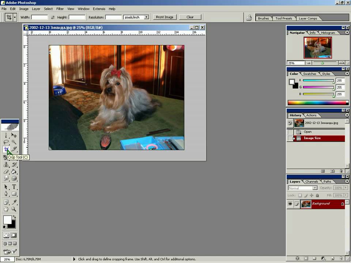
Task: Set history brush source on Image Size state
Action: [290, 138]
